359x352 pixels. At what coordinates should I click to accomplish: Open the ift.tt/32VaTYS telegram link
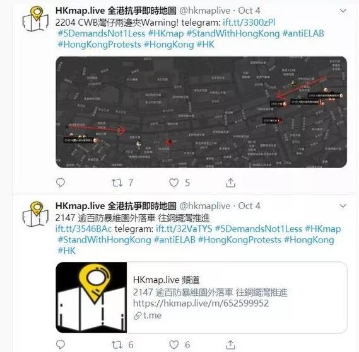tap(184, 229)
